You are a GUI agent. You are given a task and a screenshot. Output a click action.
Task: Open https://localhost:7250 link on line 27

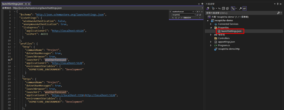pyautogui.click(x=68, y=95)
